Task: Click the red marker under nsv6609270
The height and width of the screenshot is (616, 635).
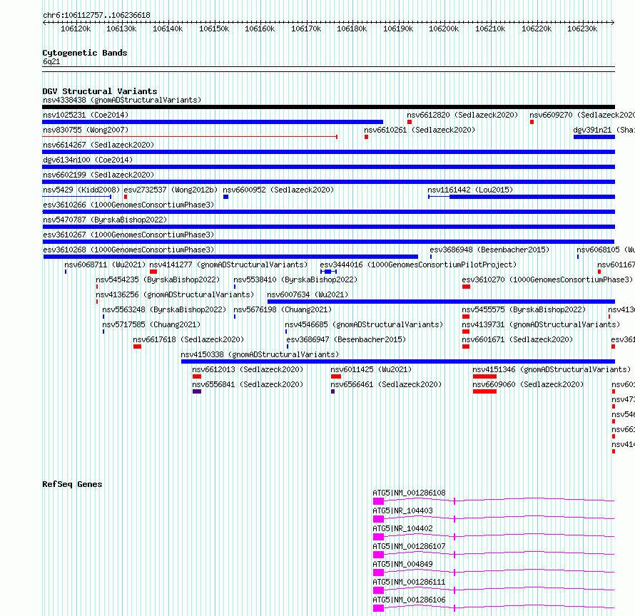Action: click(x=532, y=122)
